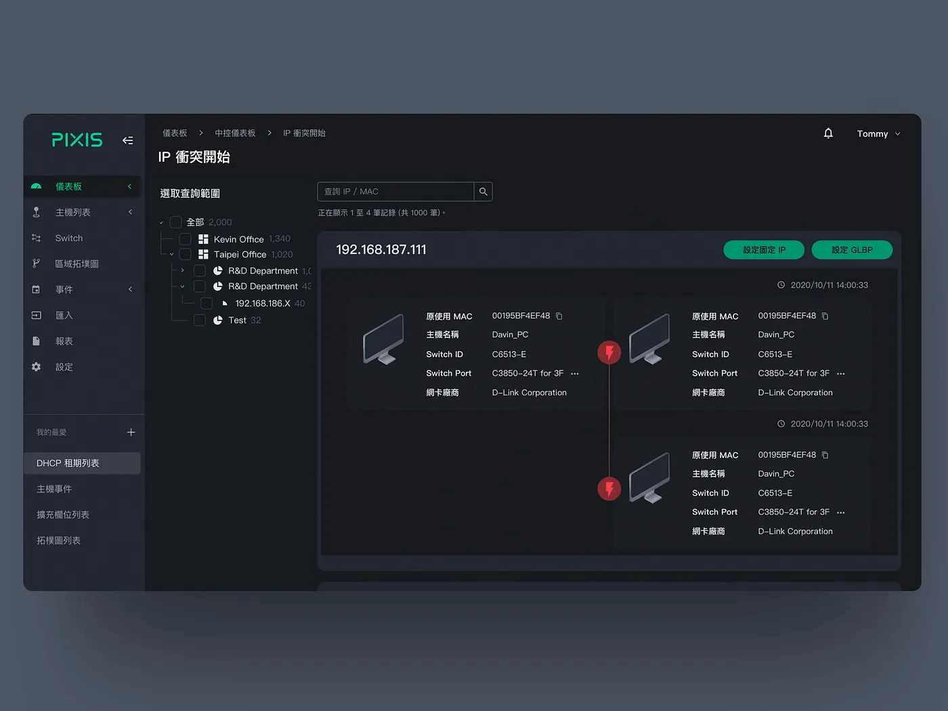Select the Test group checkbox
948x711 pixels.
200,320
